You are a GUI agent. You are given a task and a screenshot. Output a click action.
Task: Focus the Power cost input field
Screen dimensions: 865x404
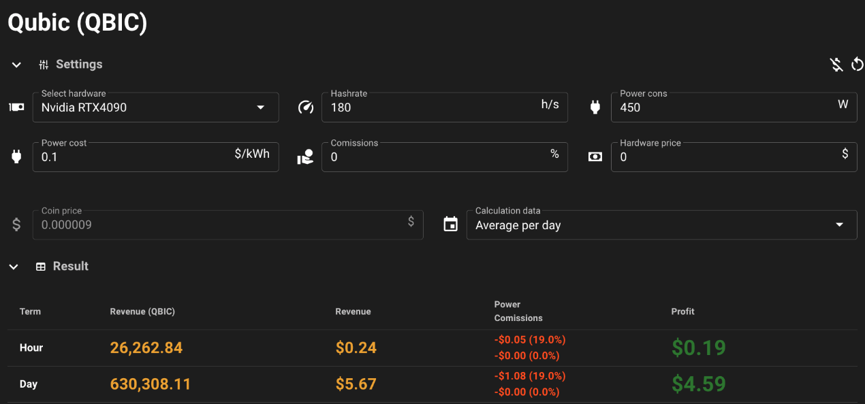136,157
